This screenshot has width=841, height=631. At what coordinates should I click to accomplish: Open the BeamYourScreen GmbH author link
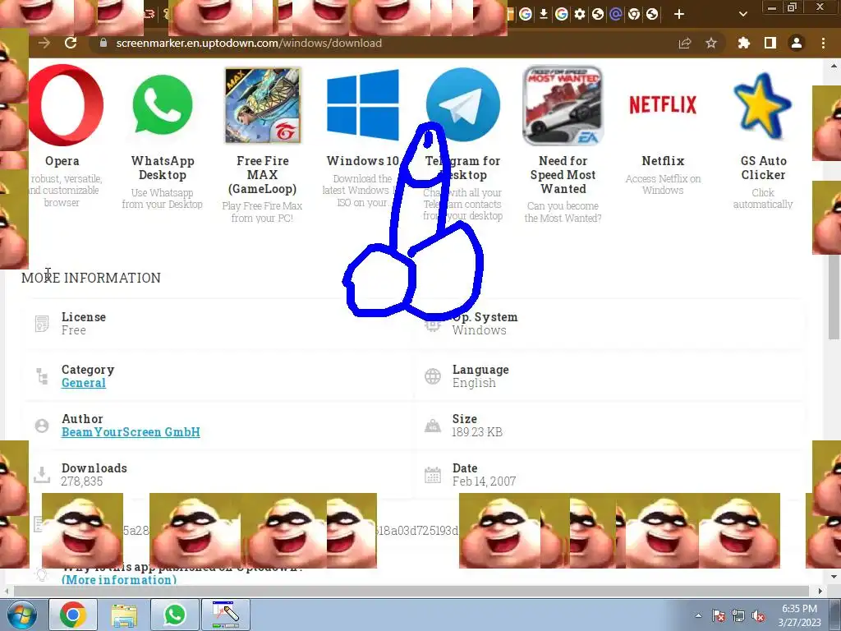pyautogui.click(x=131, y=432)
